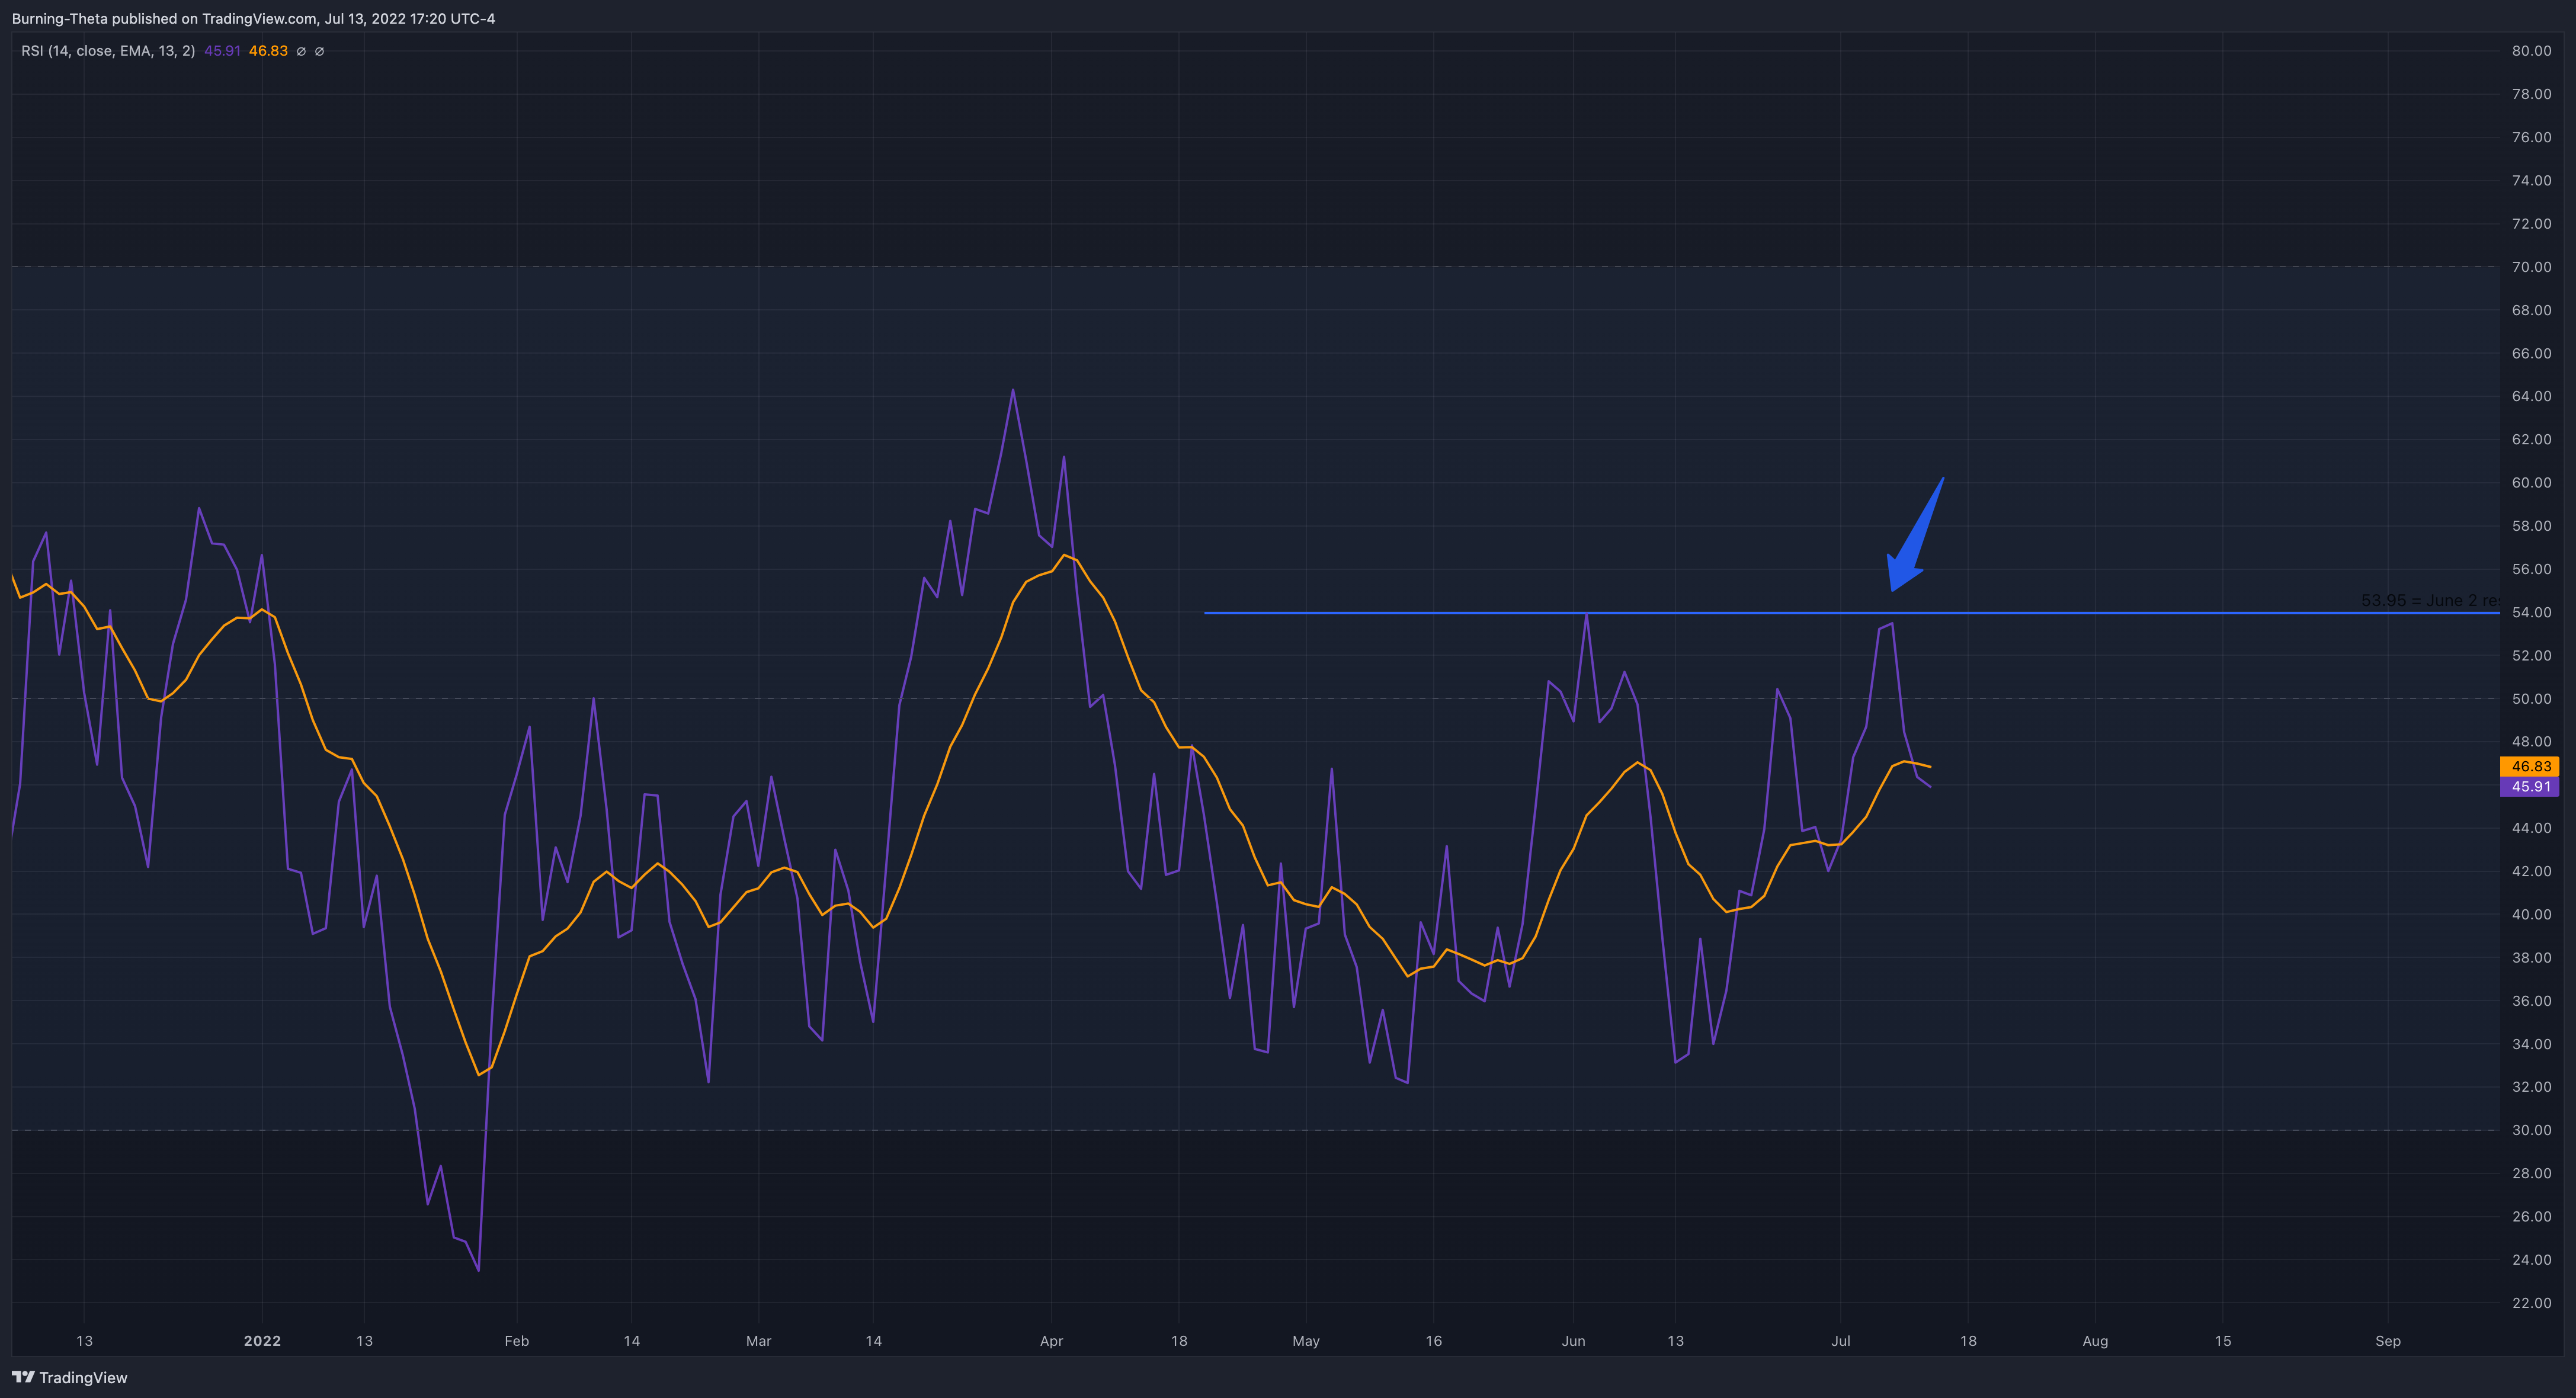
Task: Click the 60.00 axis value
Action: [2531, 482]
